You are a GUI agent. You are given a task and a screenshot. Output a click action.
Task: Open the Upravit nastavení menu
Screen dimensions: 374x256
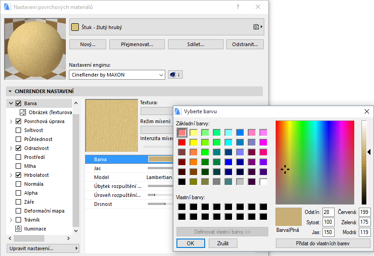click(x=43, y=248)
